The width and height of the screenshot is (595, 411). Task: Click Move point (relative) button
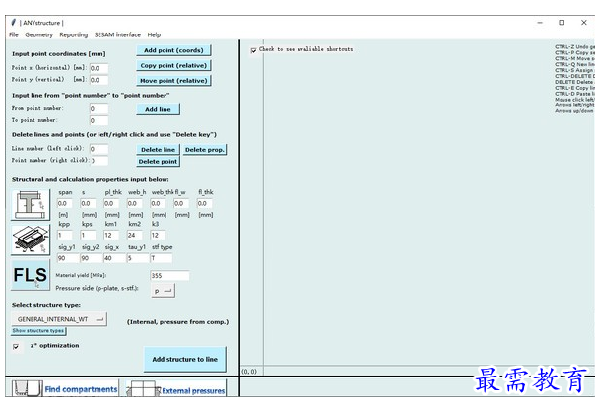tap(173, 81)
